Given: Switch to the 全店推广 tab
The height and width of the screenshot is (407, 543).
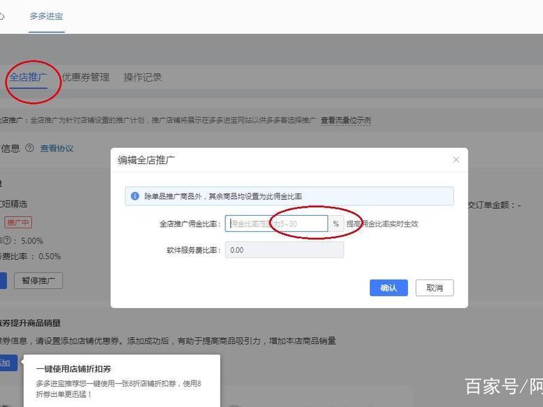Looking at the screenshot, I should (x=28, y=77).
